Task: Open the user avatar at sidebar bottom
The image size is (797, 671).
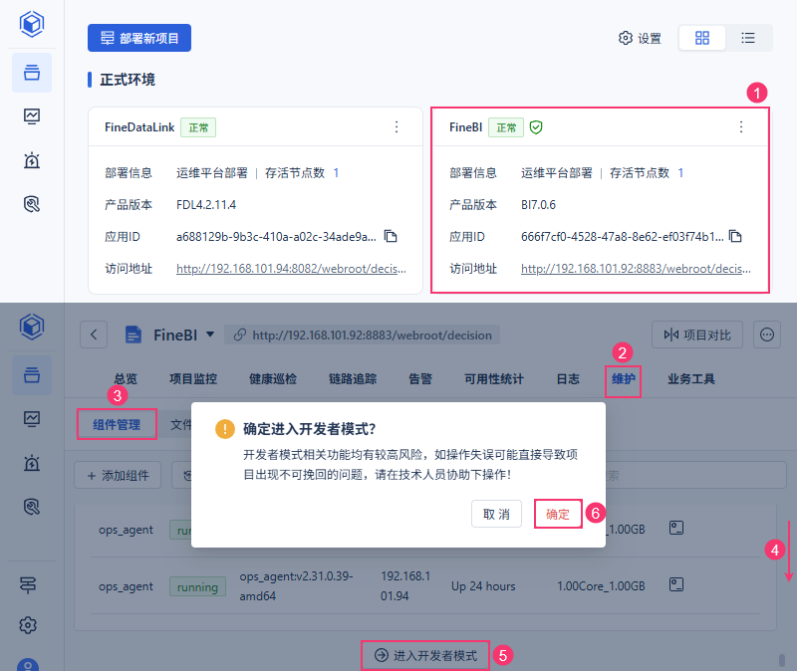Action: pos(28,664)
